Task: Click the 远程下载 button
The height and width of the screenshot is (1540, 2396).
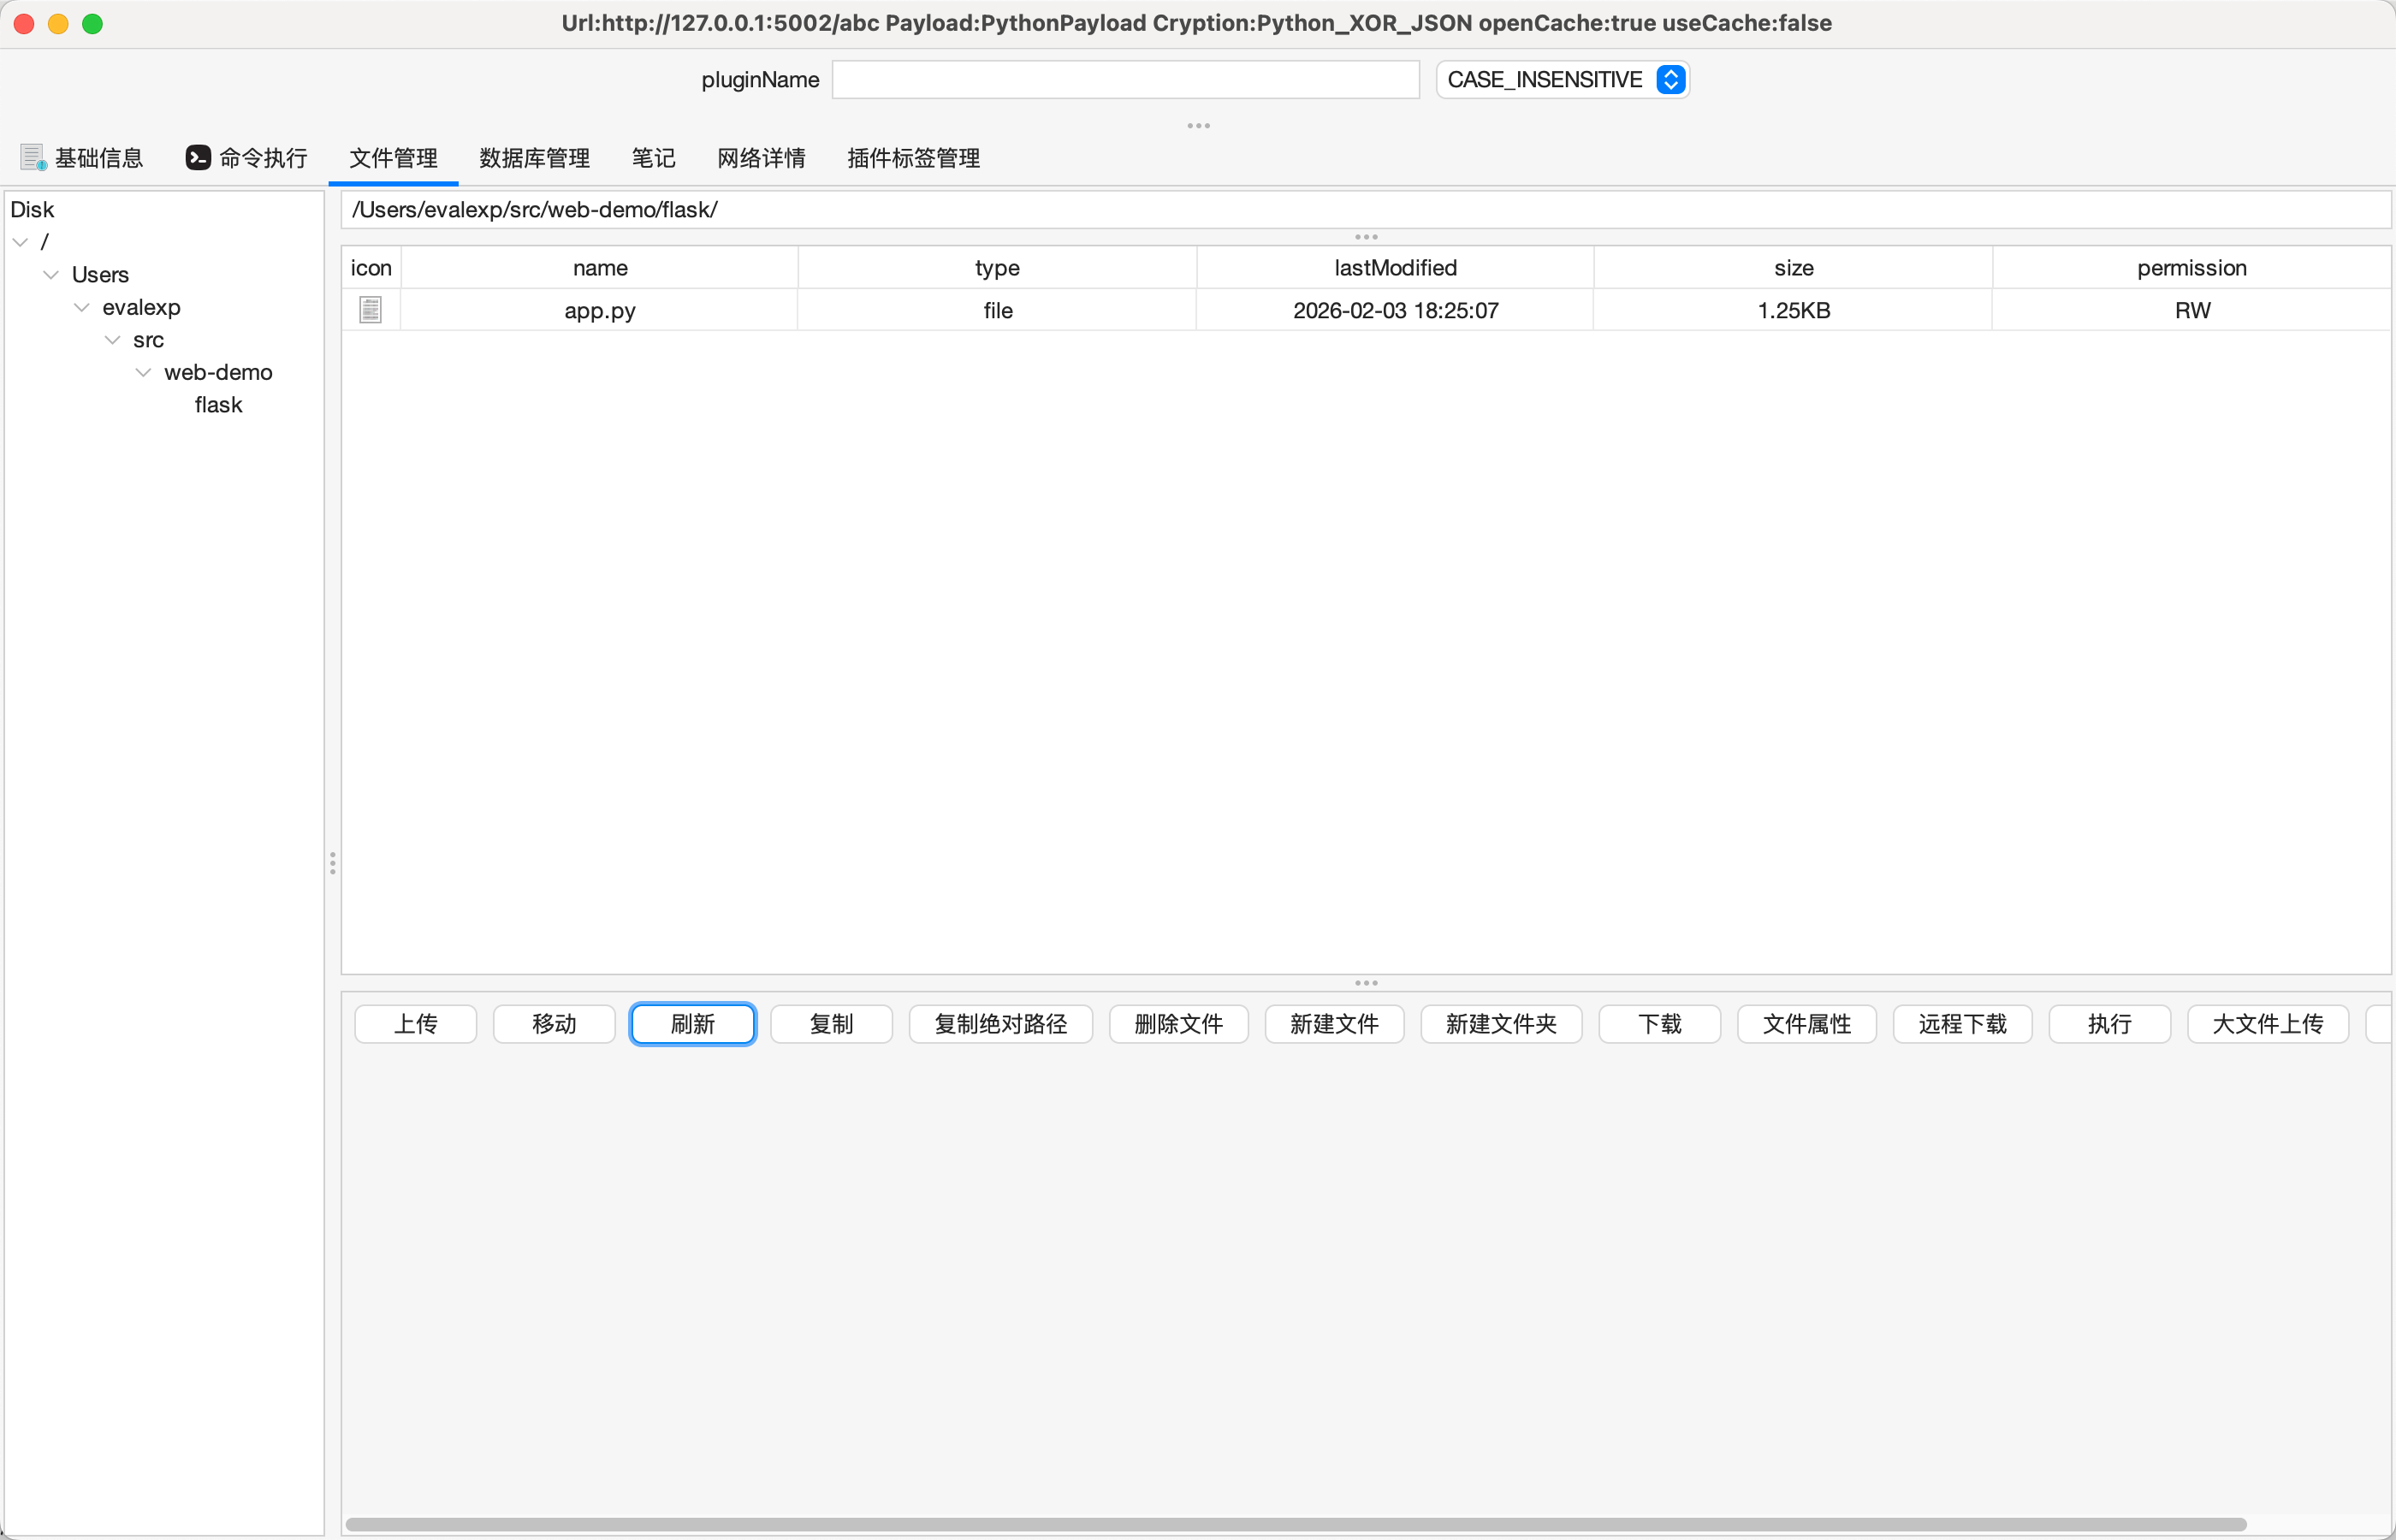Action: point(1961,1024)
